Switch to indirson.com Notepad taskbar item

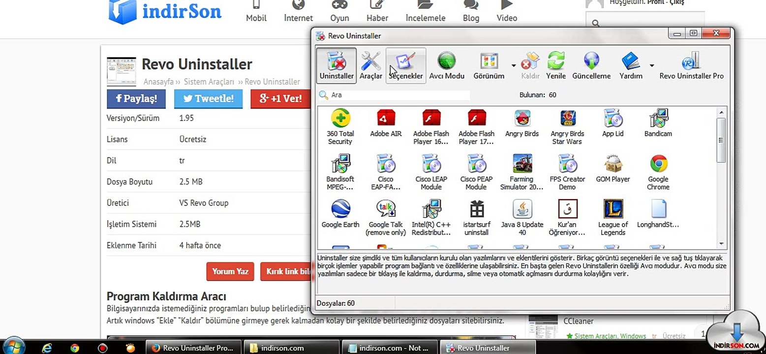(x=389, y=348)
